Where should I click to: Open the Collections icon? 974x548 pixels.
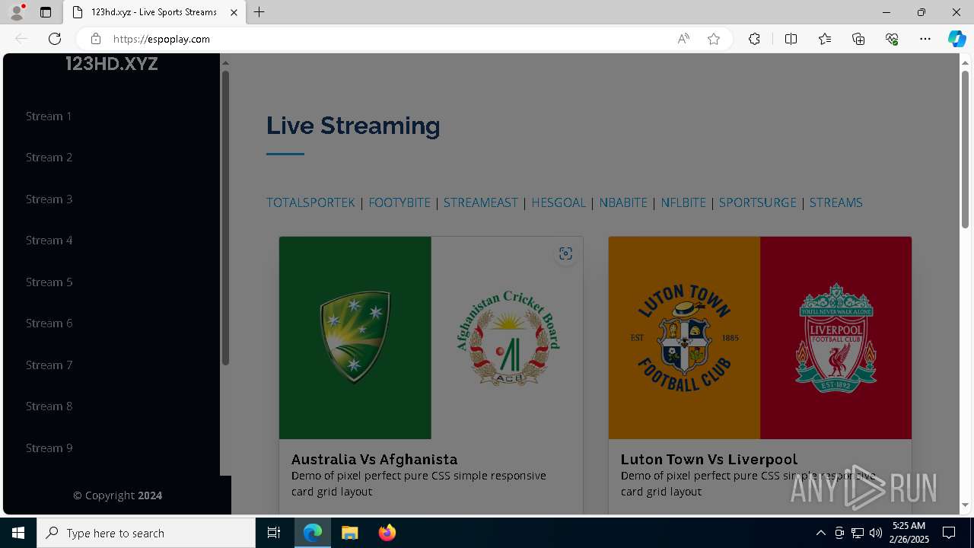coord(858,39)
